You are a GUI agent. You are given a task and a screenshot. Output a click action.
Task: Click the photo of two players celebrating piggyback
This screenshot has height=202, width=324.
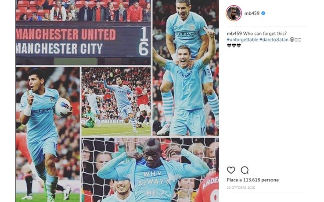tap(186, 68)
